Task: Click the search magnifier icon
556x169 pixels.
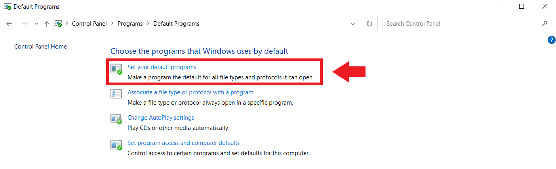Action: pyautogui.click(x=545, y=24)
